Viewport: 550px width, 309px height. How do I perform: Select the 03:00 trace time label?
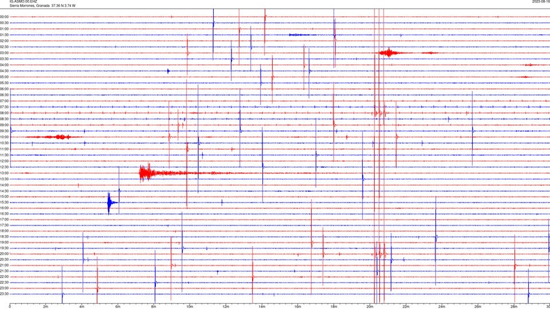(x=4, y=53)
